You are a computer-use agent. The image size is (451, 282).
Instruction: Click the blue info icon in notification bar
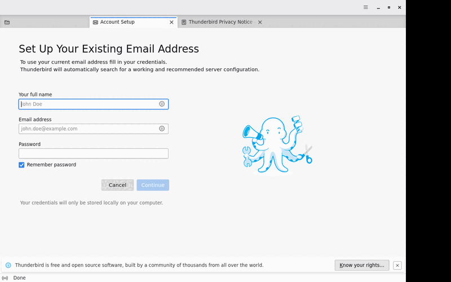point(8,265)
